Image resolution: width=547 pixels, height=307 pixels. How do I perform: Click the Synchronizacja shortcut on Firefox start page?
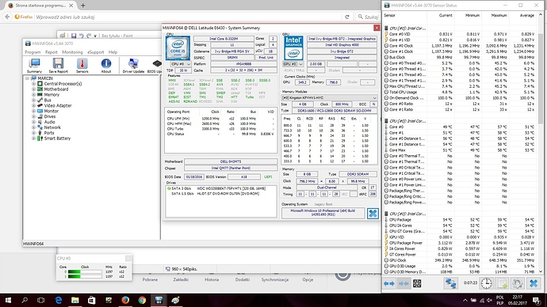275,279
